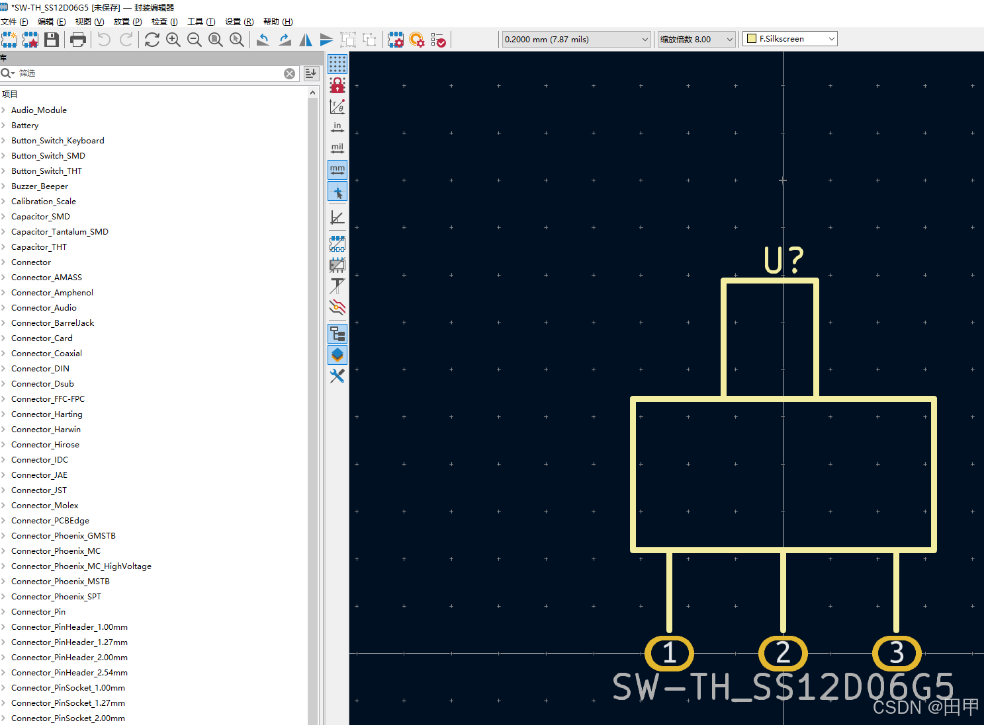The image size is (984, 725).
Task: Click the library filter search field
Action: click(150, 73)
